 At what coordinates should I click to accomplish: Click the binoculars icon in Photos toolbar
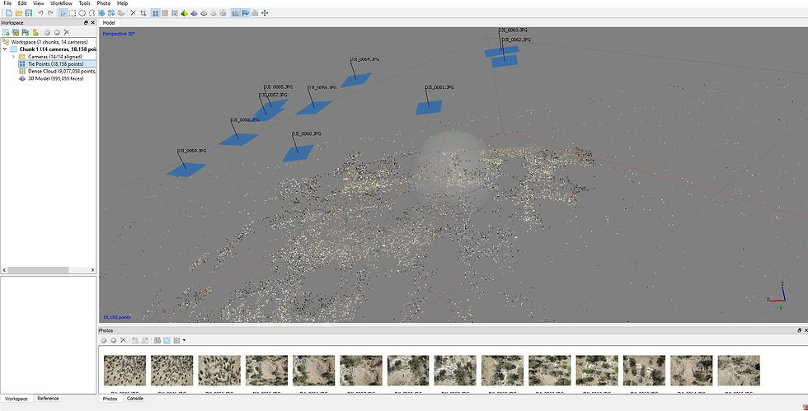(x=157, y=340)
